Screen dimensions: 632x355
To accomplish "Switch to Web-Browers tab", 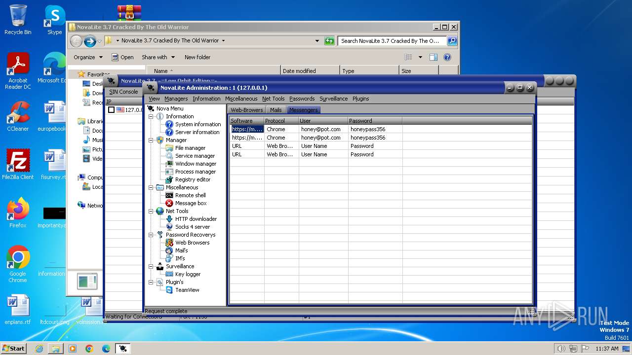I will pos(247,110).
